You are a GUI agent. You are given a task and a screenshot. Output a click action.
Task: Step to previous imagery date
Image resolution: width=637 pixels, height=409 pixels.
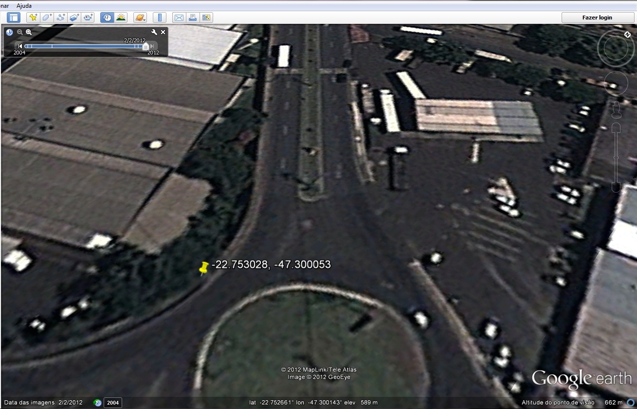click(20, 46)
